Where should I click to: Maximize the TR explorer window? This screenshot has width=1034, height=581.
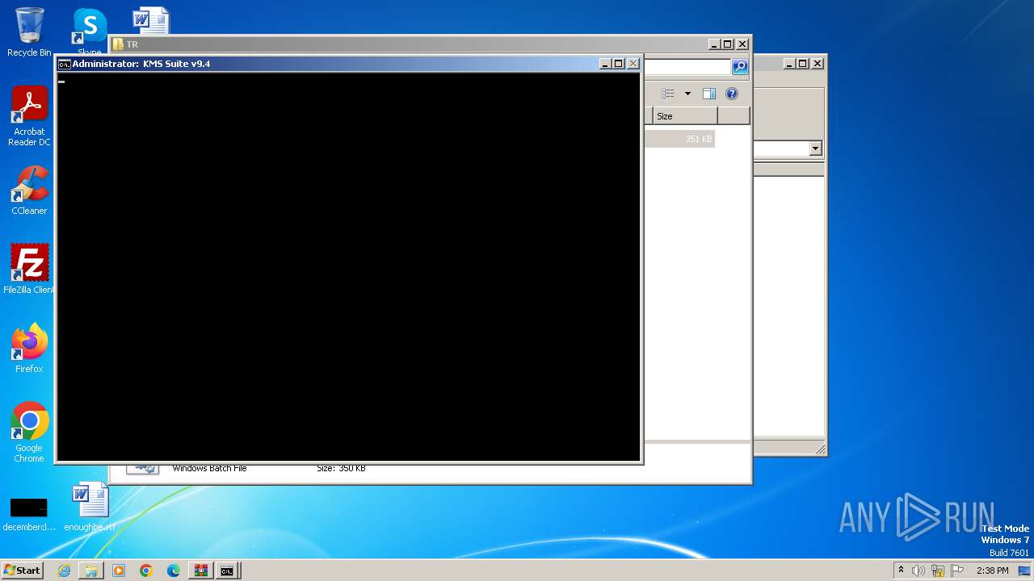(728, 44)
